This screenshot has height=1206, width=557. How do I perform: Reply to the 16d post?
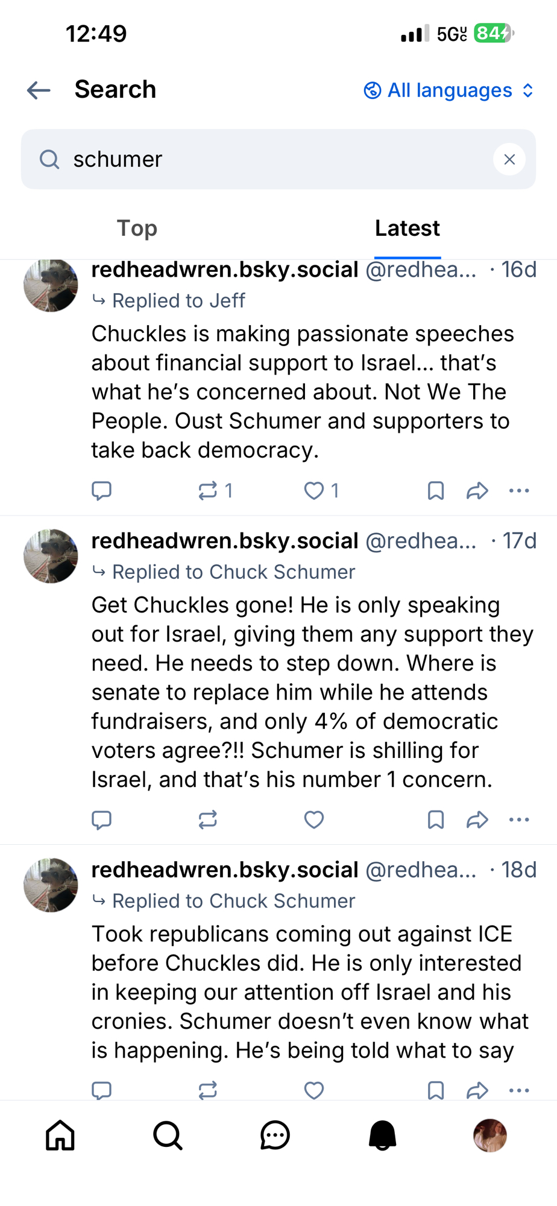pos(101,491)
